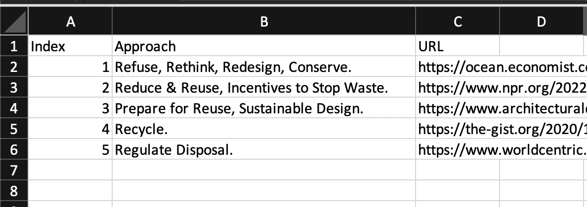
Task: Open the ocean.economist URL link
Action: point(502,67)
